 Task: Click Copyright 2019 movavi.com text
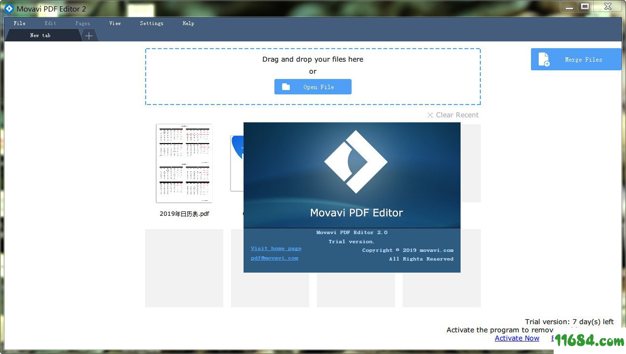tap(408, 250)
